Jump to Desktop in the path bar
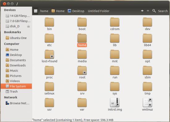 [76, 11]
